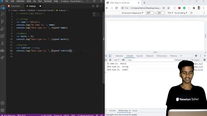
Task: Switch to the Network tab in DevTools
Action: (x=150, y=56)
